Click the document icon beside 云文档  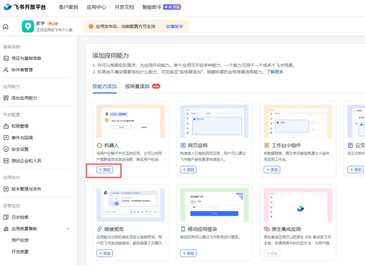350,145
